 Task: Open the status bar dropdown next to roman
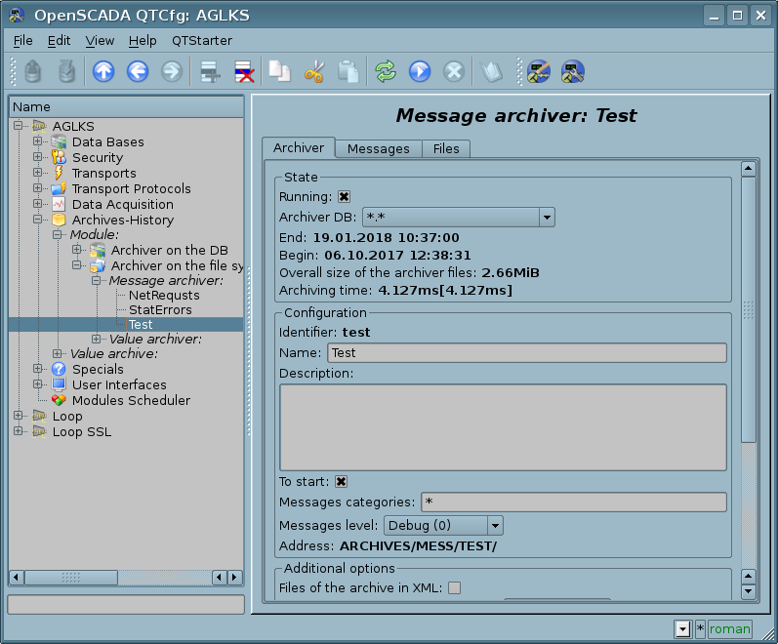682,629
